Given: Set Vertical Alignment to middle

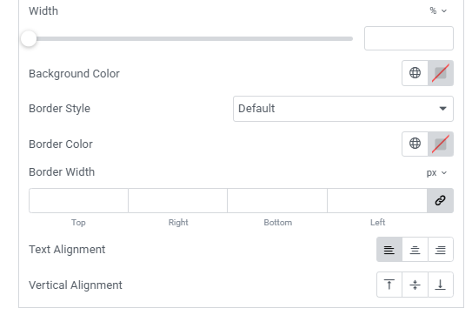Looking at the screenshot, I should 415,285.
